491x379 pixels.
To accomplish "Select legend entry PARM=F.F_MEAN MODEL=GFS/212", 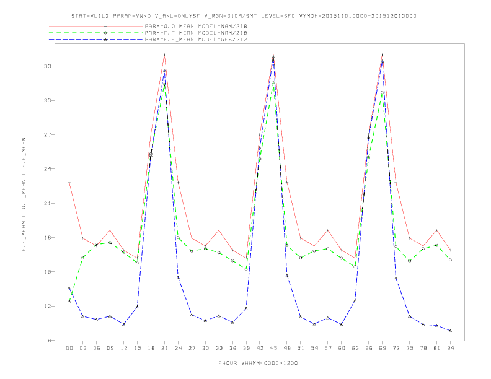I will point(196,40).
